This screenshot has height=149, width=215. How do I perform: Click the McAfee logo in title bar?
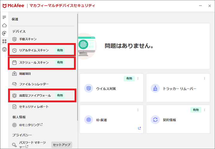[x=13, y=6]
